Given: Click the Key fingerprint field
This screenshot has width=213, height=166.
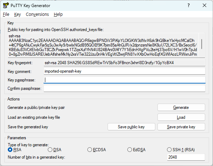Looking at the screenshot, I should pos(125,63).
